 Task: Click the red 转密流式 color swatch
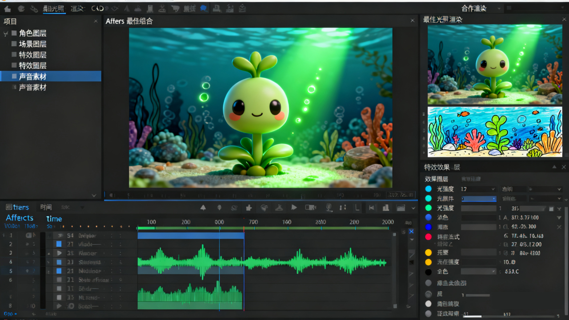click(x=429, y=237)
